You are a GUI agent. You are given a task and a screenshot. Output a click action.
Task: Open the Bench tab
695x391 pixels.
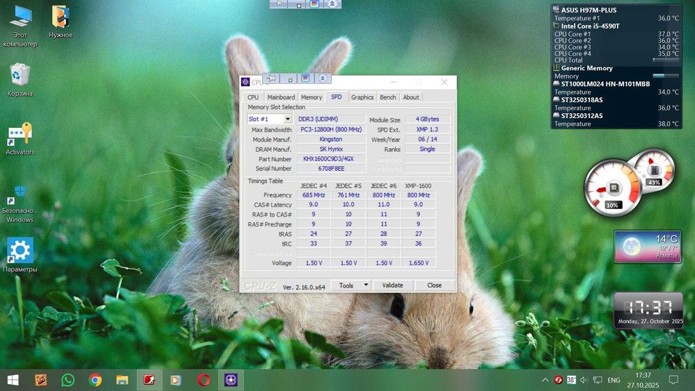point(388,97)
